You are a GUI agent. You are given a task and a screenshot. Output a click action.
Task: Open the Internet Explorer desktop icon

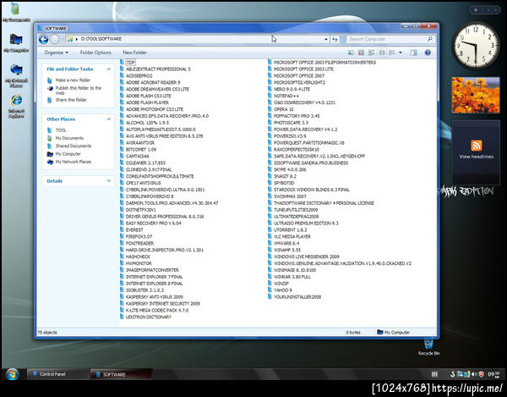pyautogui.click(x=16, y=106)
